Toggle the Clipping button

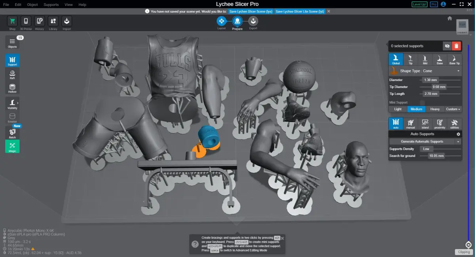(464, 252)
